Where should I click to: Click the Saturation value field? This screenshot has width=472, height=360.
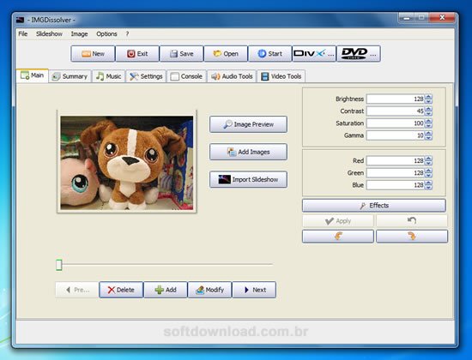396,123
